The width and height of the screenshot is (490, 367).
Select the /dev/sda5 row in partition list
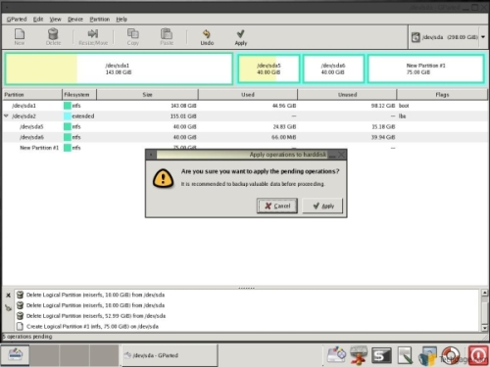click(x=245, y=126)
